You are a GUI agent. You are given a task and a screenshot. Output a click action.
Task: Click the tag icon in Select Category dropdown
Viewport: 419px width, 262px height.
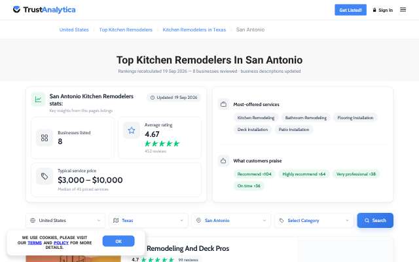tap(282, 220)
